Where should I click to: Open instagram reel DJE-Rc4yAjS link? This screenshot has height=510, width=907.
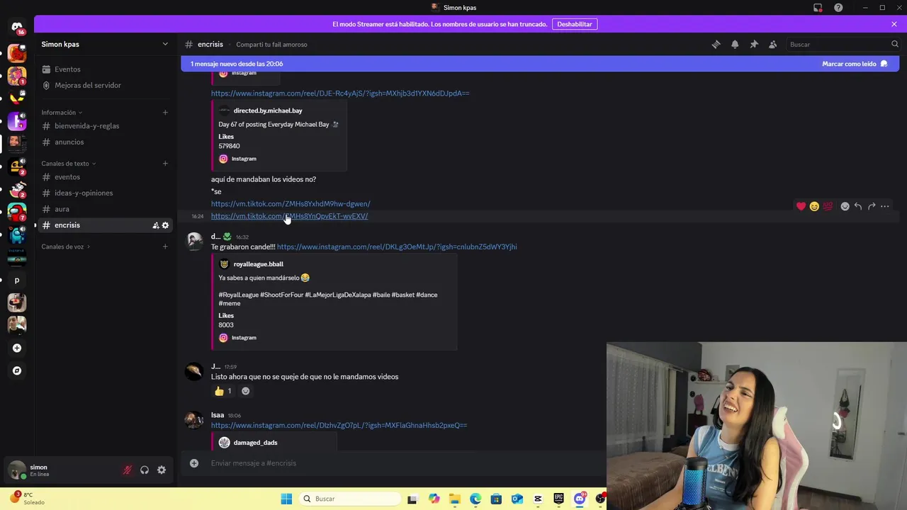340,93
